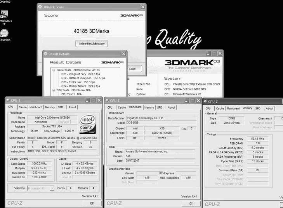Open the Processor #1 selection dropdown
The image size is (283, 208).
tap(52, 188)
